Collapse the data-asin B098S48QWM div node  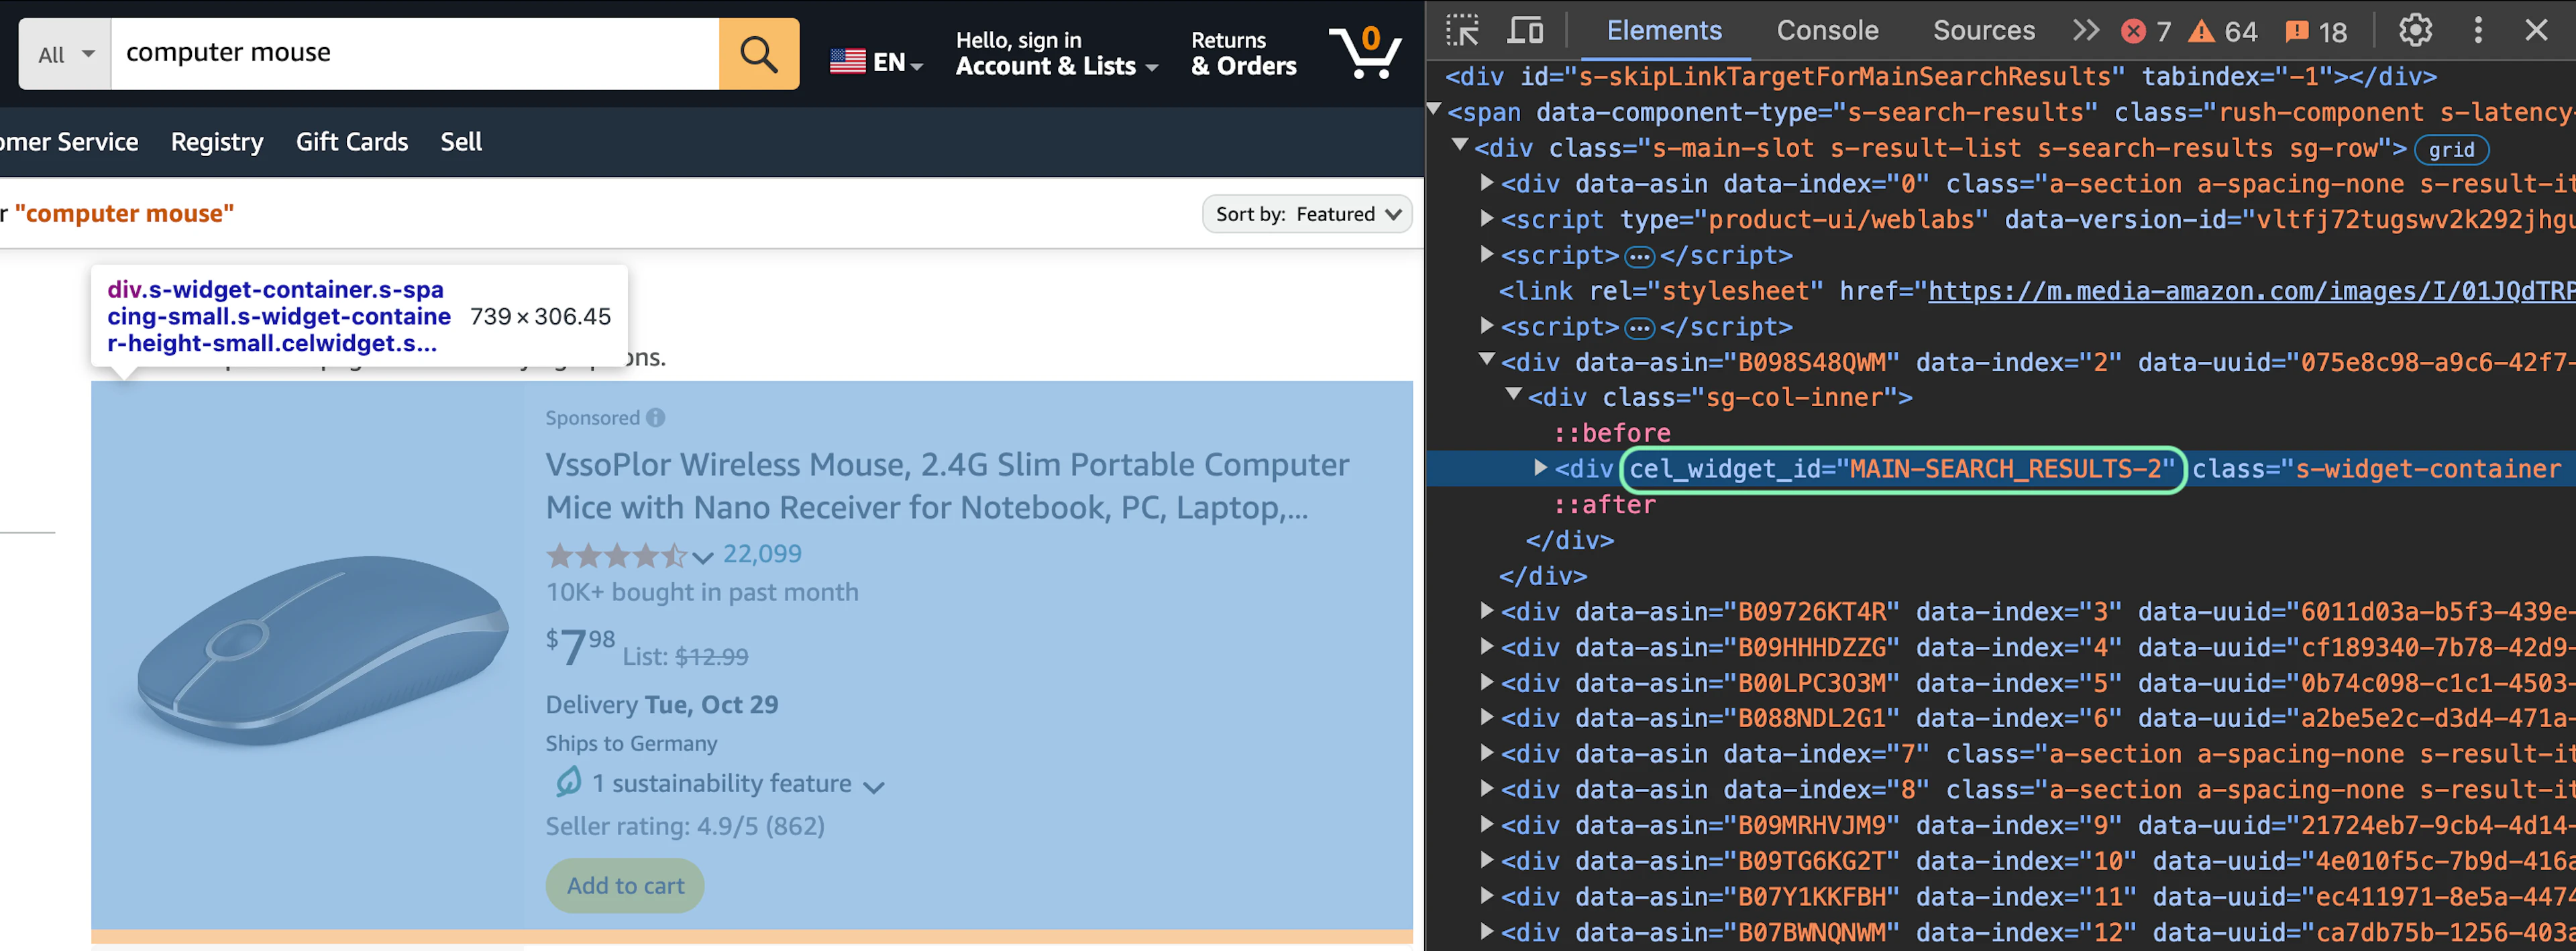click(1487, 360)
